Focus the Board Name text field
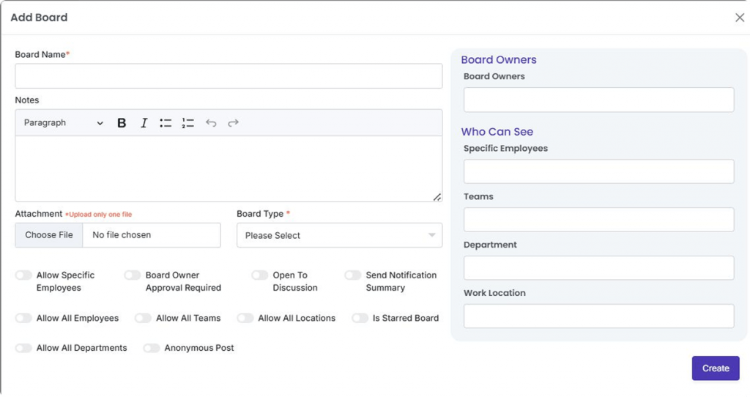Screen dimensions: 750x397 [x=229, y=76]
